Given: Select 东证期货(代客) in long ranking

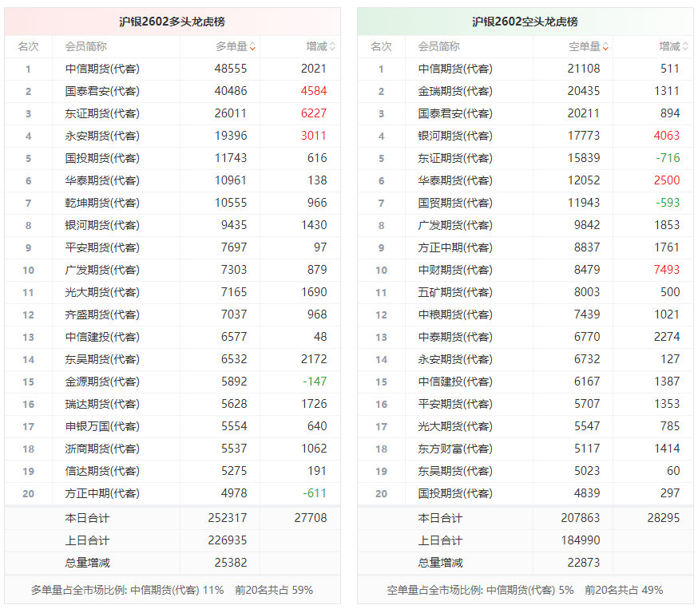Looking at the screenshot, I should point(102,113).
